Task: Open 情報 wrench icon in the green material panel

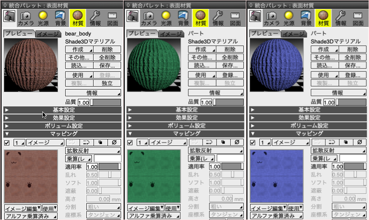Action: tap(218, 18)
